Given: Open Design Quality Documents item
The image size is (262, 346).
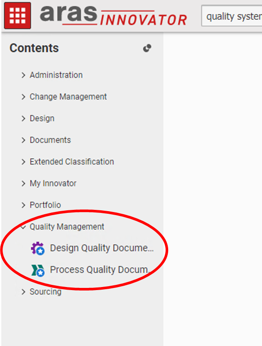Looking at the screenshot, I should (102, 248).
